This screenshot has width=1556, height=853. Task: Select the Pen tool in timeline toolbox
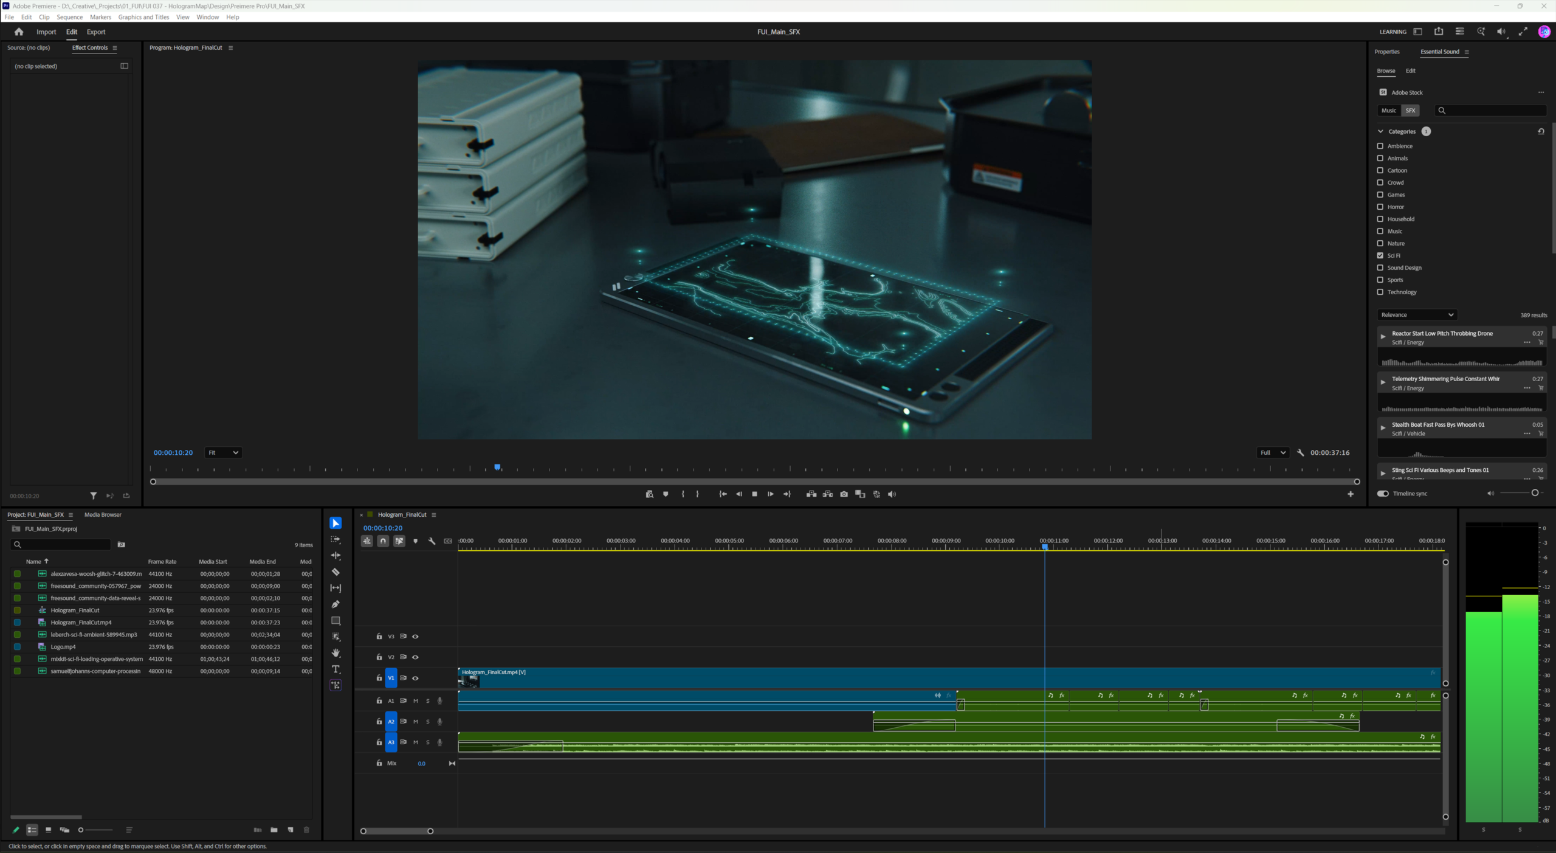pyautogui.click(x=336, y=604)
